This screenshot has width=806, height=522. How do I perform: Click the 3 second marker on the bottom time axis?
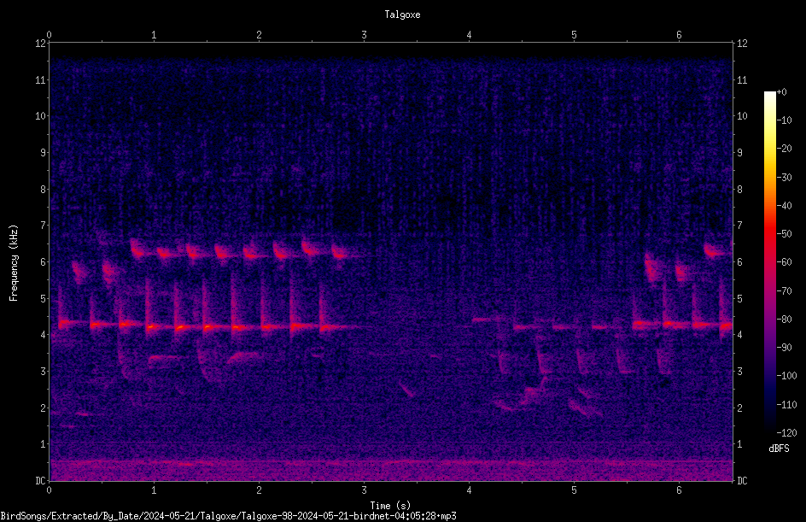click(364, 490)
